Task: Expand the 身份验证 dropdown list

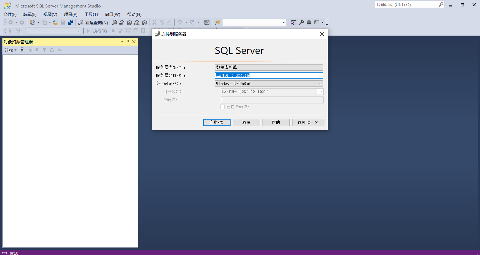Action: coord(320,84)
